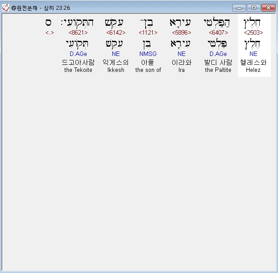
Task: Click the top-row Hebrew word above <5896>
Action: click(x=180, y=23)
